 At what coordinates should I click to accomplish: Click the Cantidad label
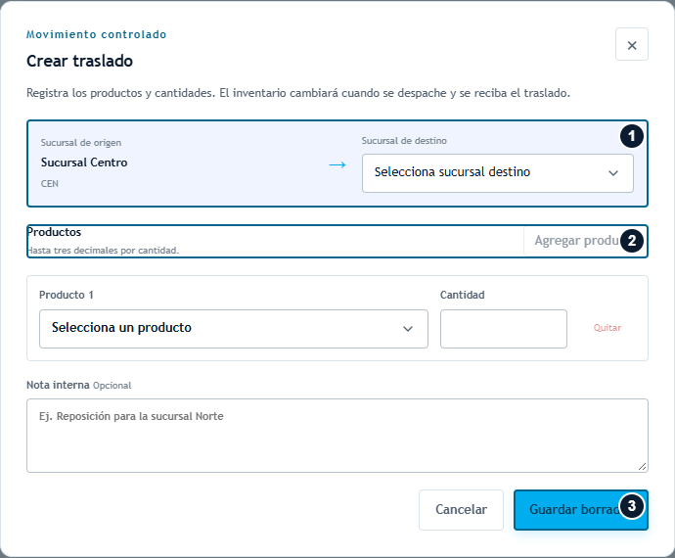463,295
